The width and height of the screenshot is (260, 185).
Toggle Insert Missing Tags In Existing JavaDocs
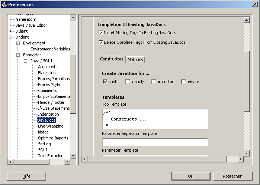(101, 33)
